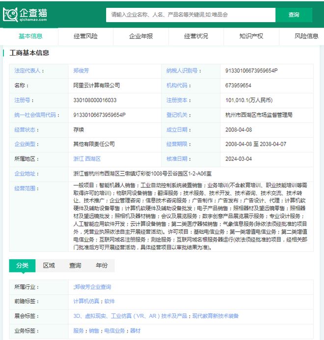Click the 法定代表人 label link
The width and height of the screenshot is (324, 340).
tap(27, 71)
